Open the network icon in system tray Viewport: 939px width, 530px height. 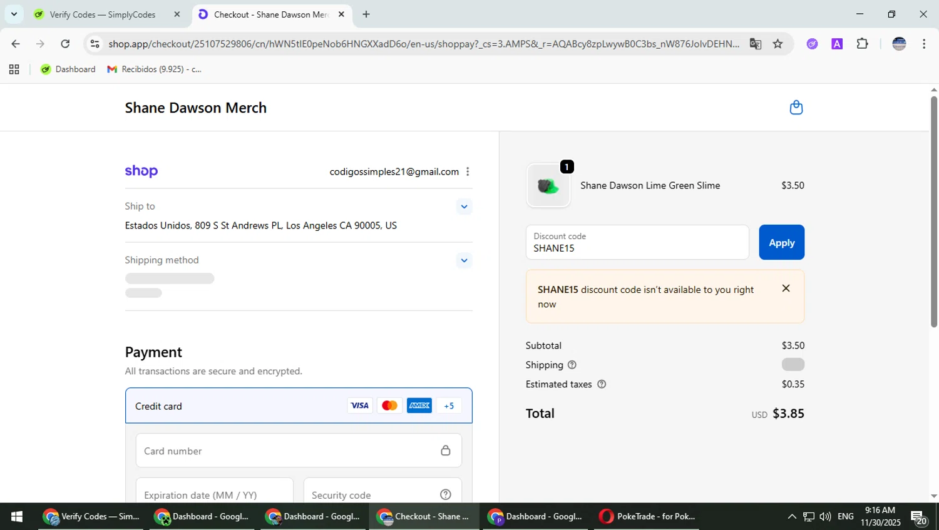click(809, 516)
